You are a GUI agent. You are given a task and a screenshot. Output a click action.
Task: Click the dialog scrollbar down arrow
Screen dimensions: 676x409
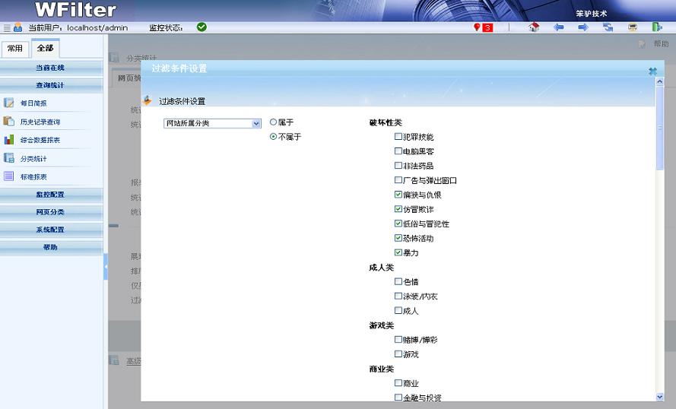[659, 396]
